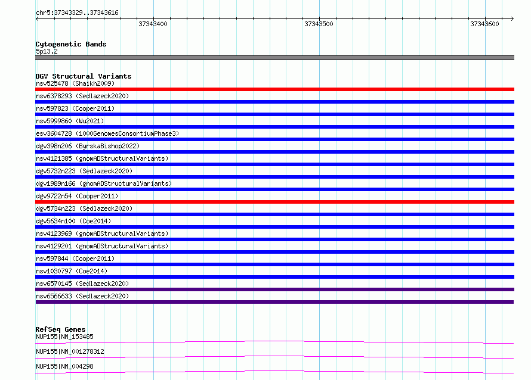Click the blue bar below nsv4129201
531x380 pixels.
274,252
